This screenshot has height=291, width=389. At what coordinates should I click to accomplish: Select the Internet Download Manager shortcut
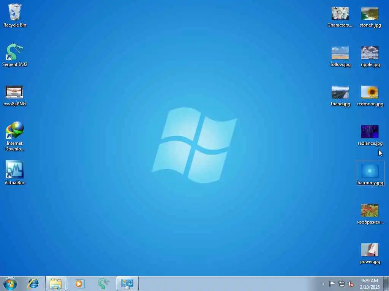click(x=15, y=136)
